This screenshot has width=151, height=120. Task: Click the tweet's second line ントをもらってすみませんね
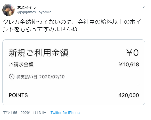point(40,29)
